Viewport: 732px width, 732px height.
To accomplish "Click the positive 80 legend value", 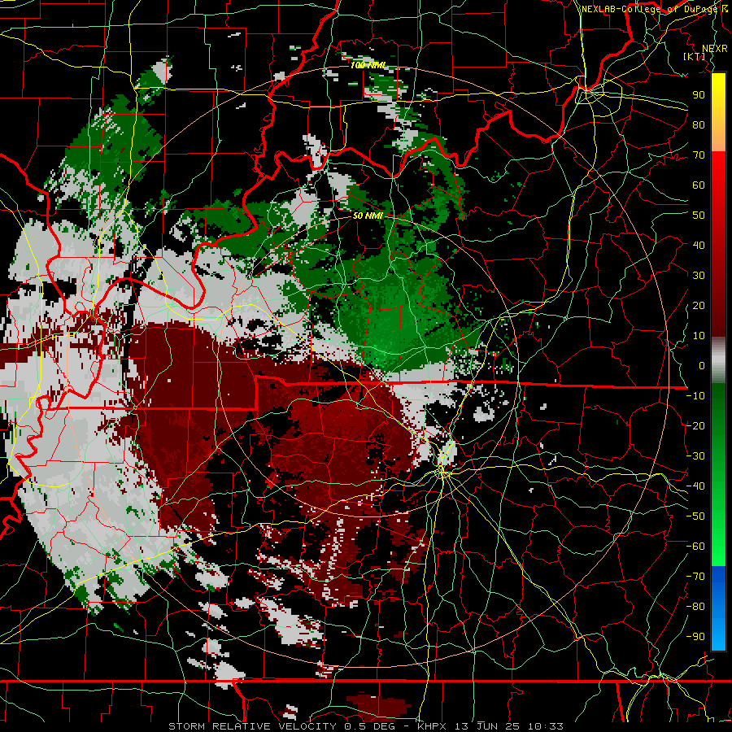I will (x=699, y=124).
